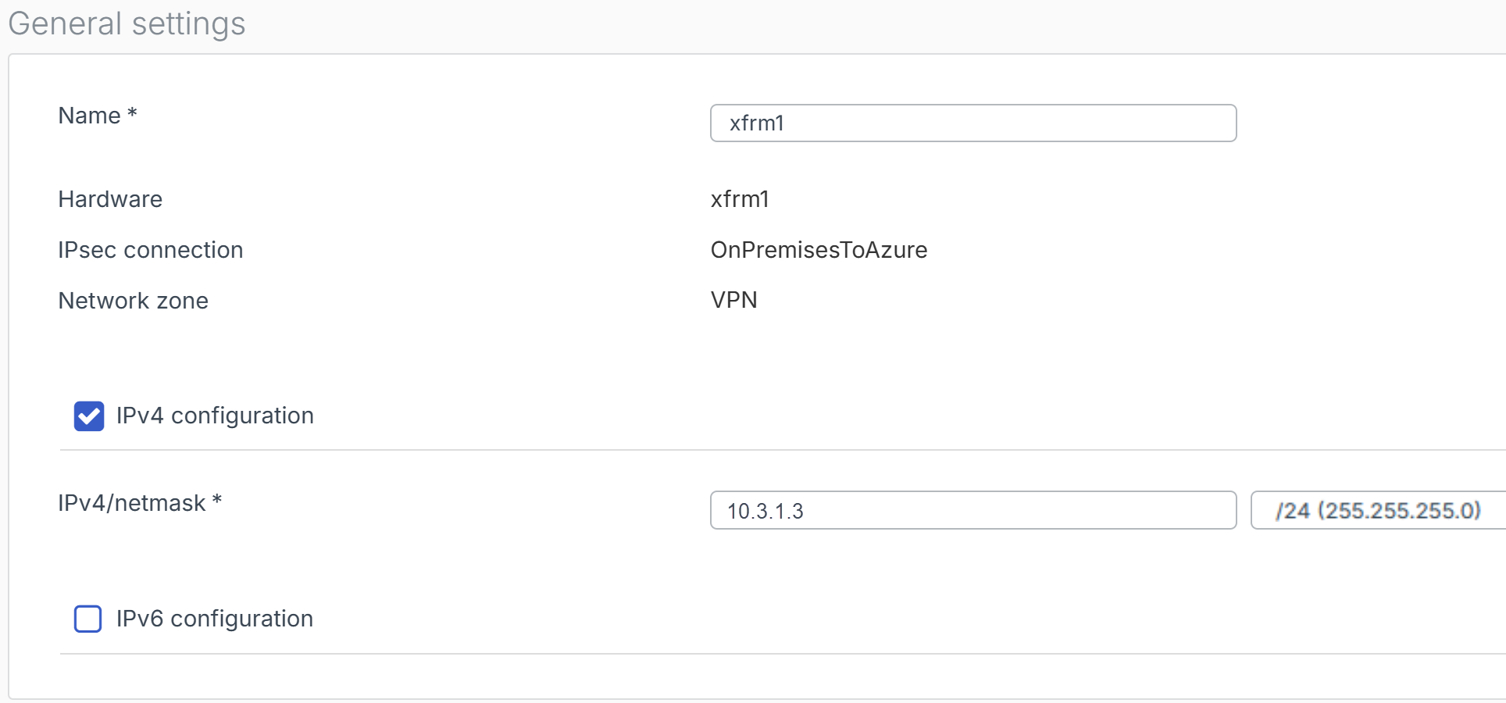Viewport: 1506px width, 703px height.
Task: Click the OnPremisesToAzure IPsec connection value
Action: pos(819,250)
